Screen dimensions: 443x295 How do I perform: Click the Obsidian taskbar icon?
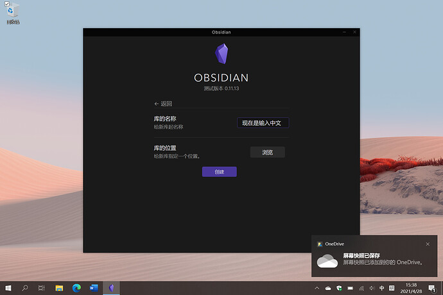[x=111, y=288]
